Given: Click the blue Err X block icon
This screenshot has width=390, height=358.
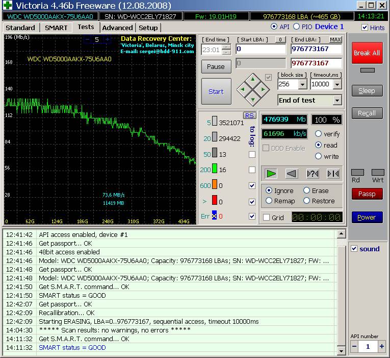Looking at the screenshot, I should (x=214, y=216).
